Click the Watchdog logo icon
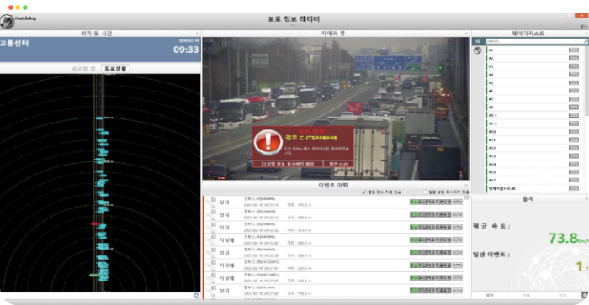Viewport: 589px width, 305px height. tap(7, 21)
